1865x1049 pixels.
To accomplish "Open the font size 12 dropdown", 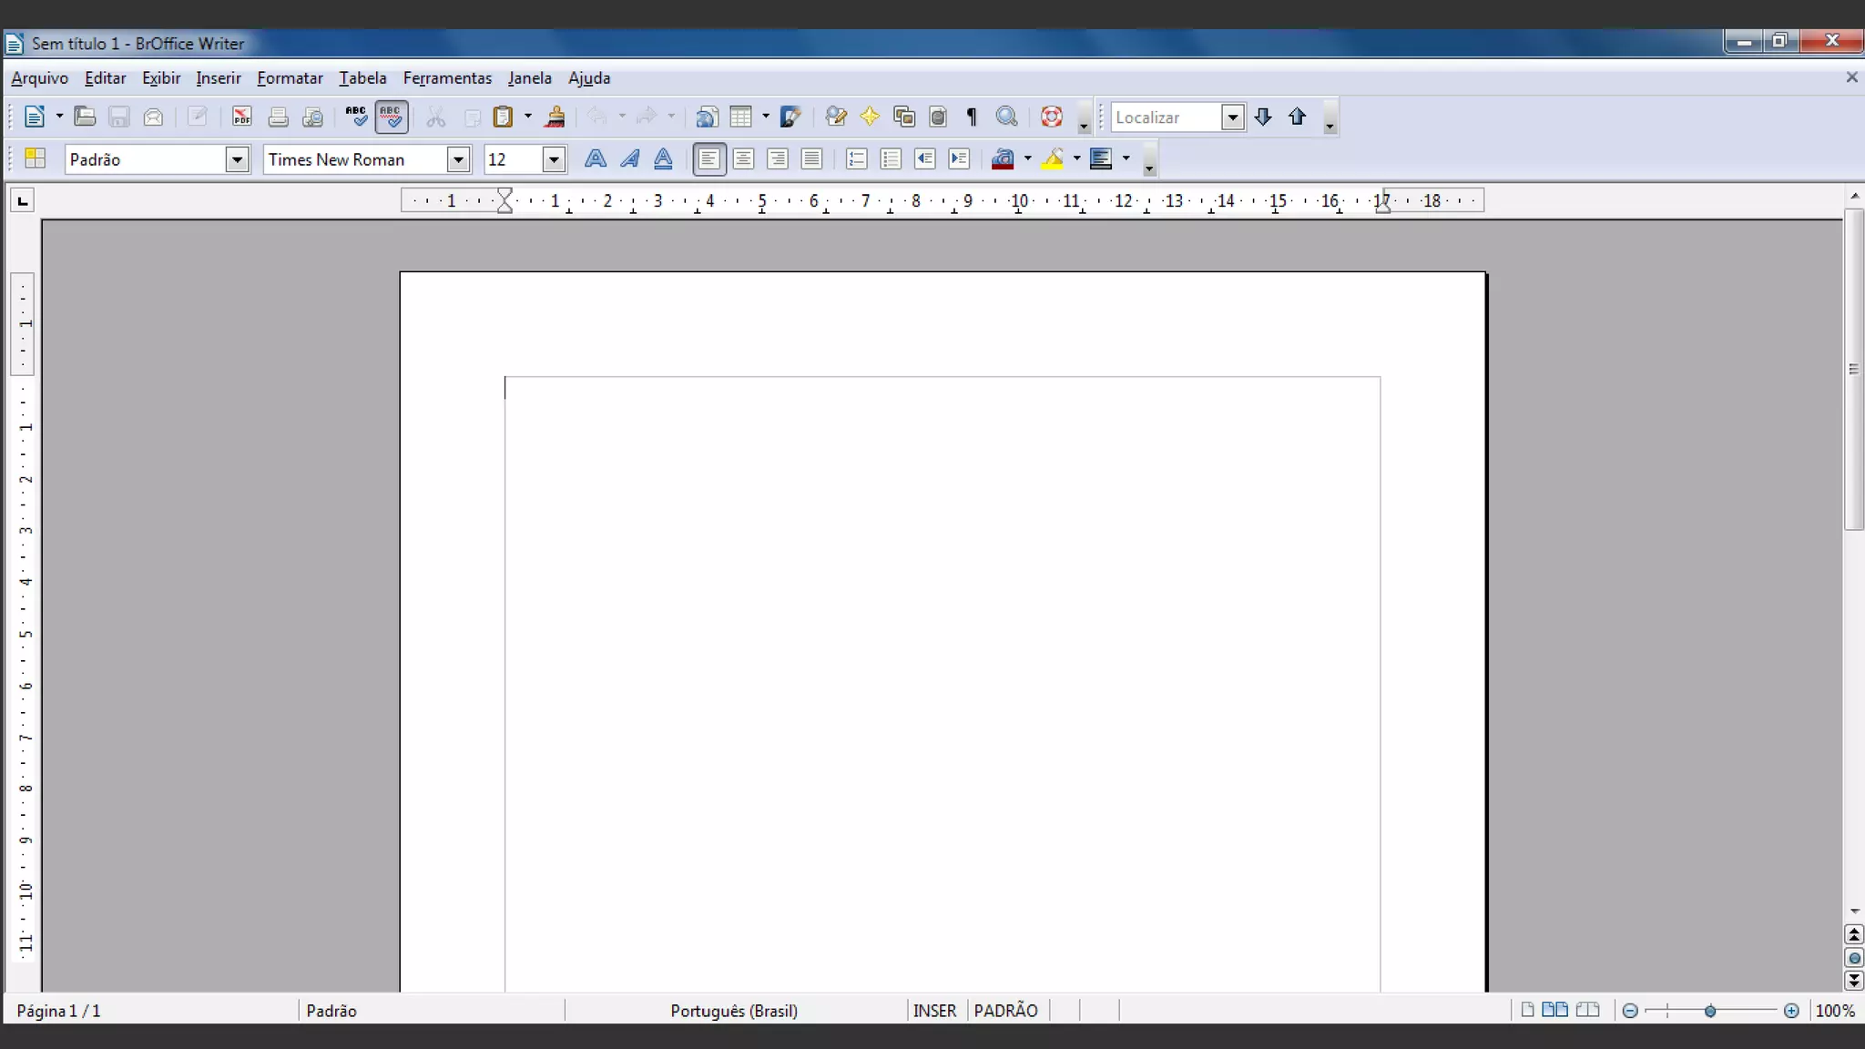I will pyautogui.click(x=553, y=159).
